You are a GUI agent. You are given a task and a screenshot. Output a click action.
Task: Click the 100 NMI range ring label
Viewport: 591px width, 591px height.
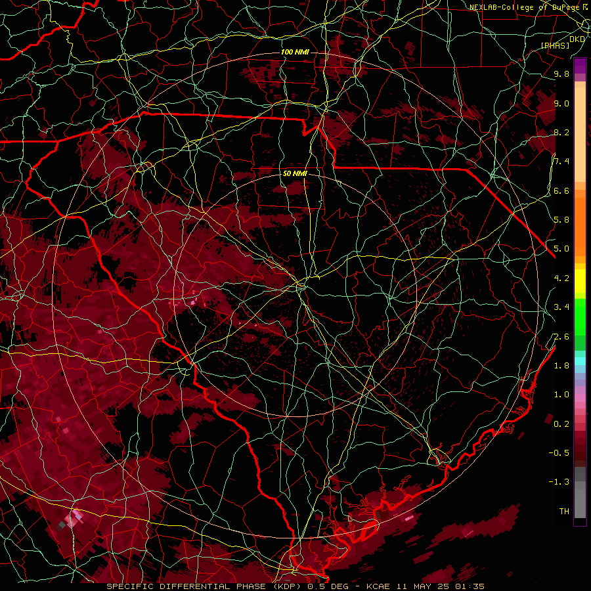point(295,52)
